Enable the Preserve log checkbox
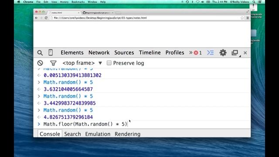Viewport: 279px width, 157px height. [x=109, y=63]
